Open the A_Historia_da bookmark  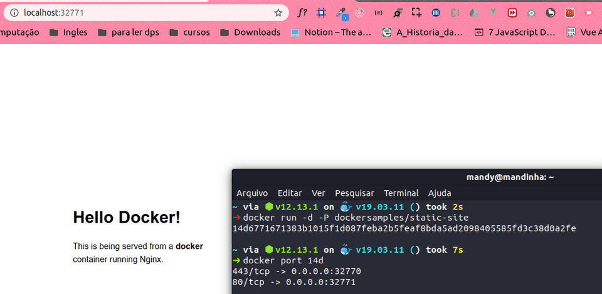coord(423,33)
